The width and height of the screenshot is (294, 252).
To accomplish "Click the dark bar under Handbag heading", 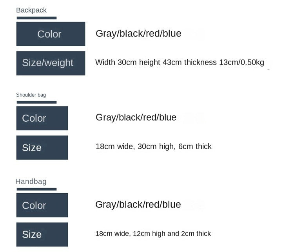I will click(36, 189).
